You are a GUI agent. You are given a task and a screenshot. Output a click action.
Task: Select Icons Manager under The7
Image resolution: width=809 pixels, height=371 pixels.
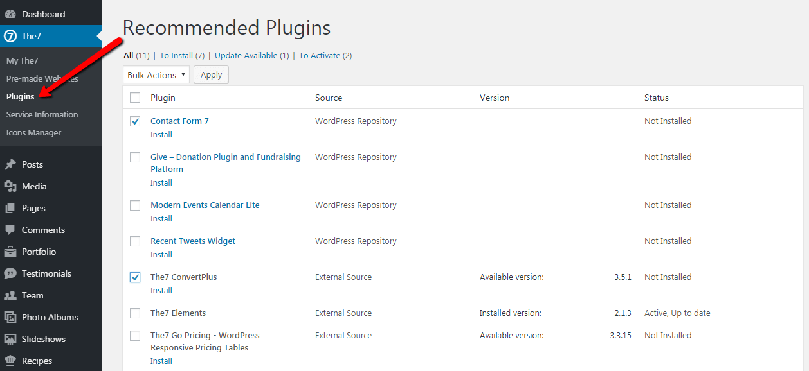(33, 132)
